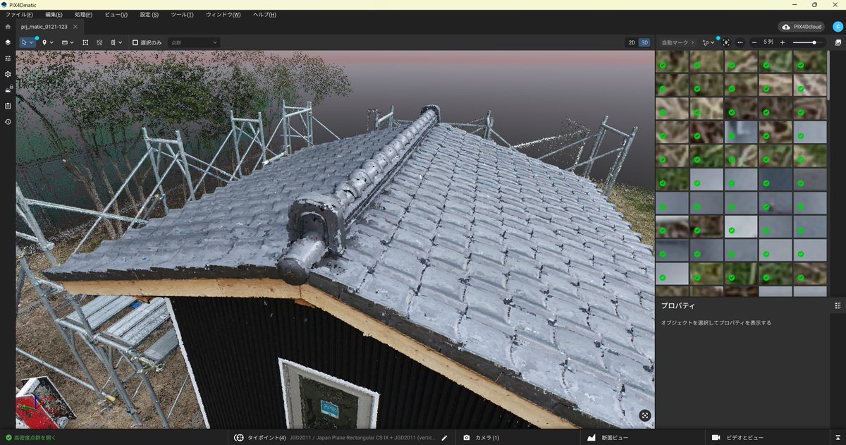Open the ビュー(V) menu

[116, 15]
